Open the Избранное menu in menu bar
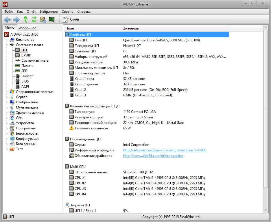The image size is (271, 222). pyautogui.click(x=49, y=12)
